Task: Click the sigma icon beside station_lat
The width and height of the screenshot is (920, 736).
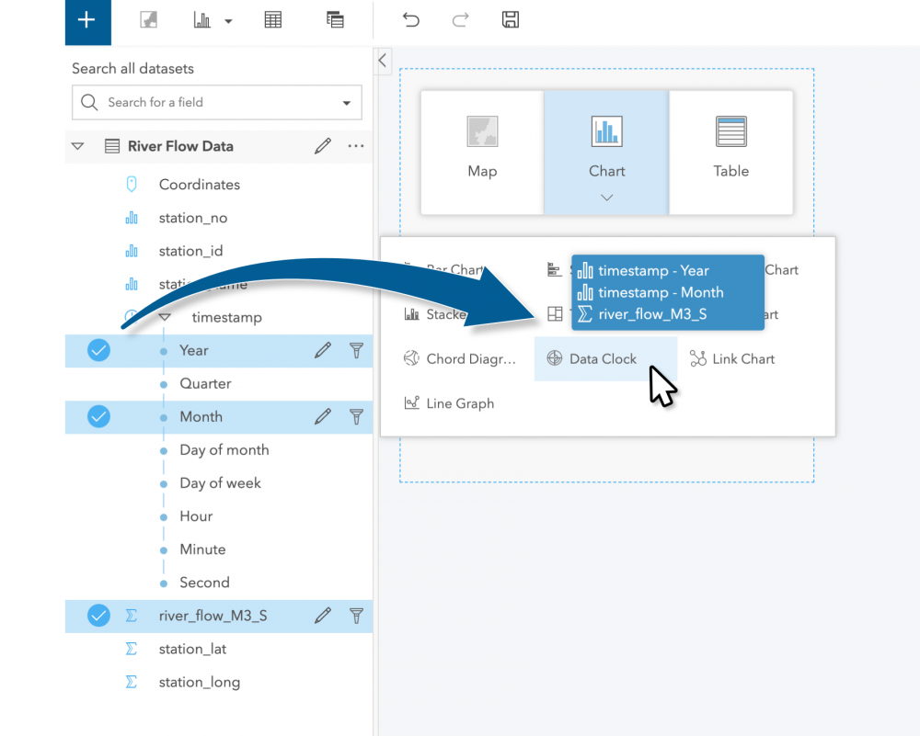Action: [x=132, y=650]
